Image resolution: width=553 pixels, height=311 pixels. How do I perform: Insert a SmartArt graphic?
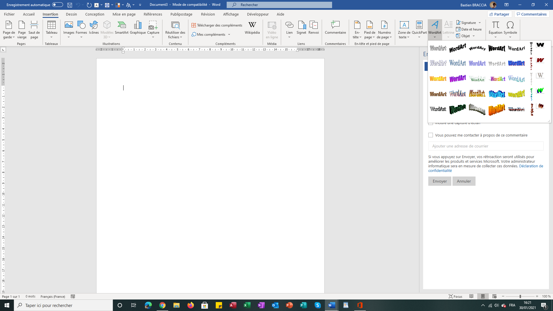[122, 28]
